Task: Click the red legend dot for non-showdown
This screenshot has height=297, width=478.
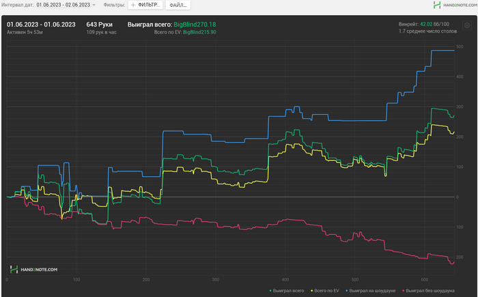Action: click(404, 291)
